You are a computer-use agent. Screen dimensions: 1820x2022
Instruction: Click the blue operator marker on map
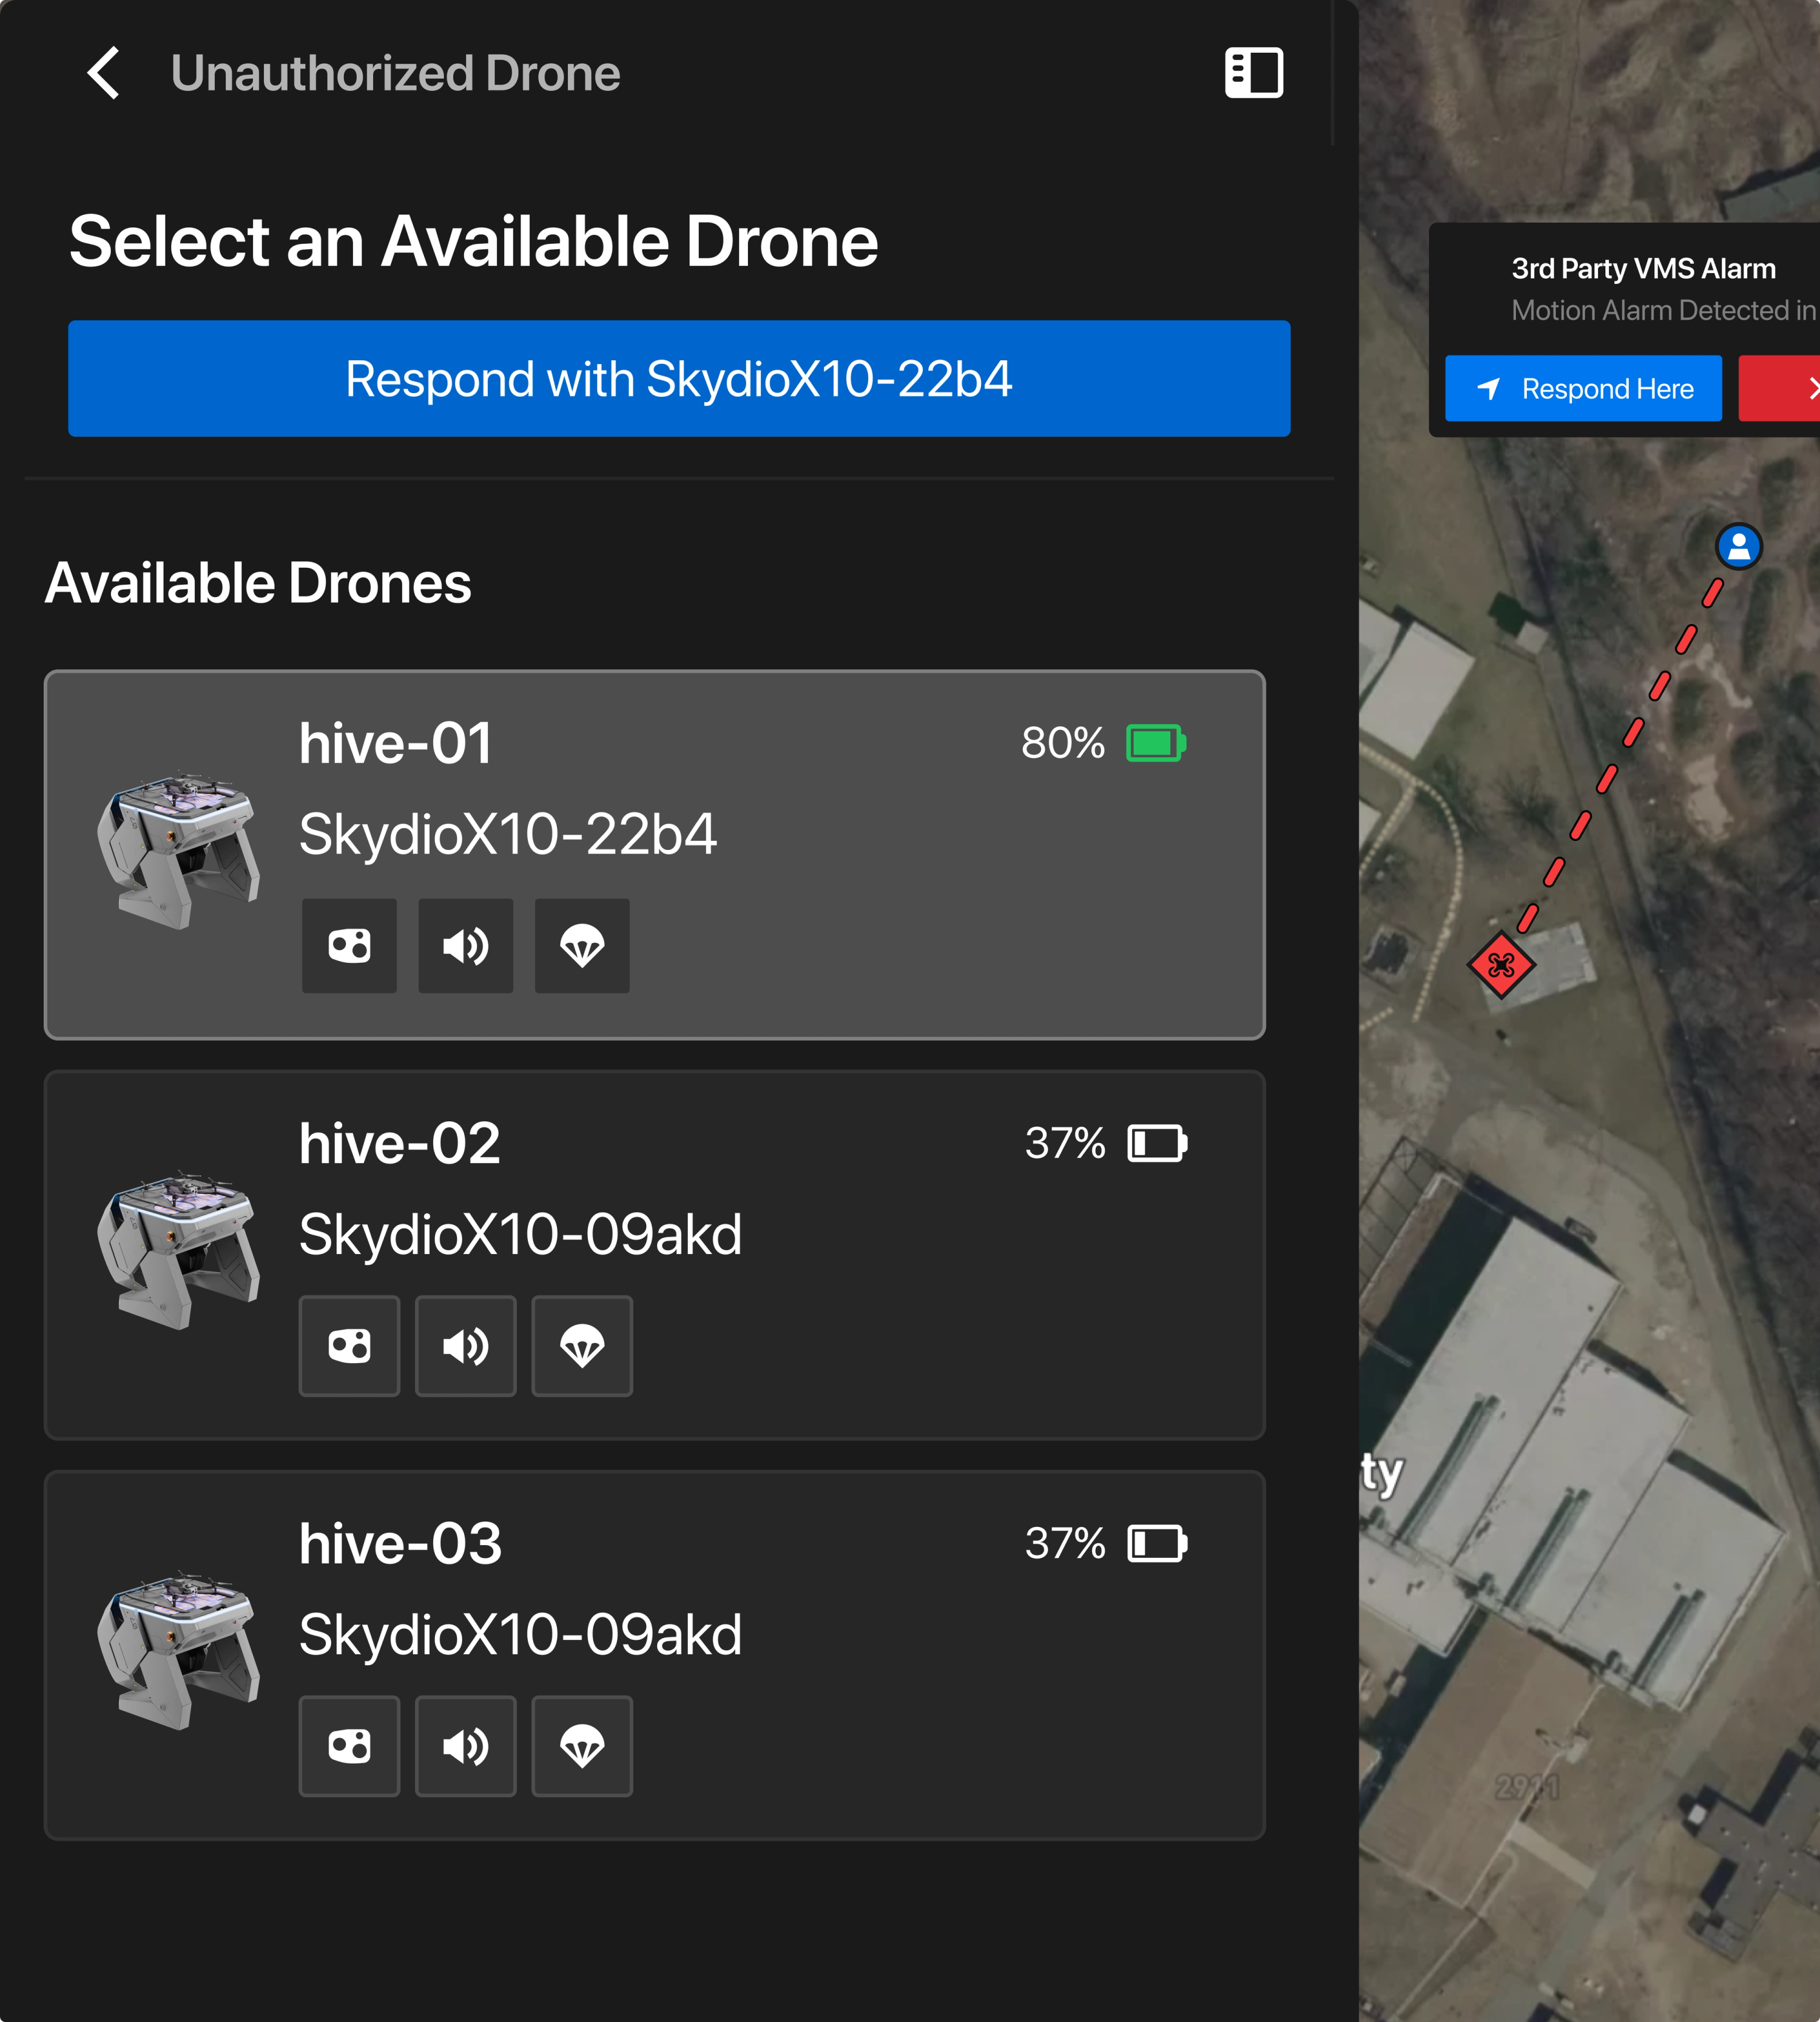click(1739, 546)
